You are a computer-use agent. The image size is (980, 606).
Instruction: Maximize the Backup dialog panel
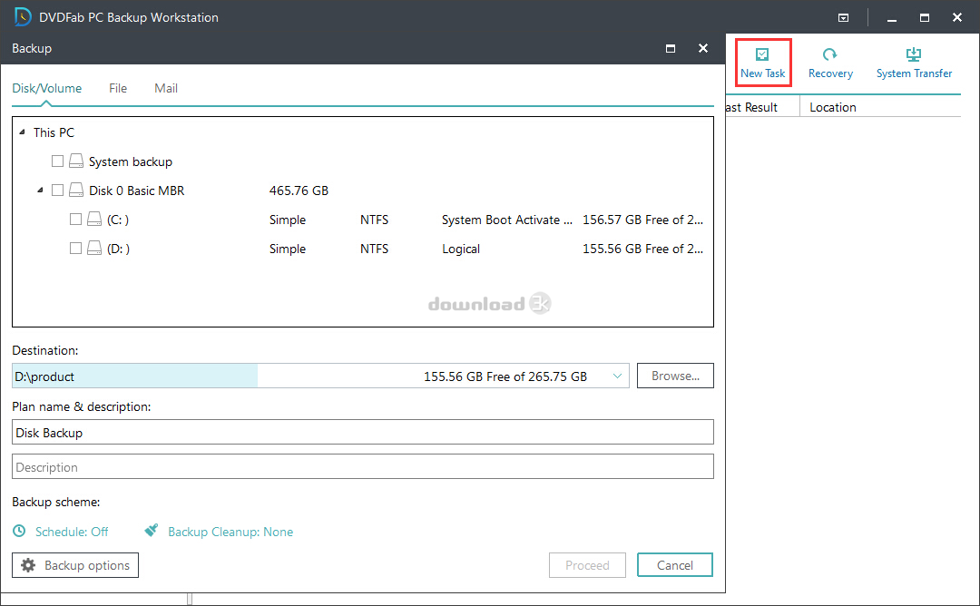coord(671,48)
